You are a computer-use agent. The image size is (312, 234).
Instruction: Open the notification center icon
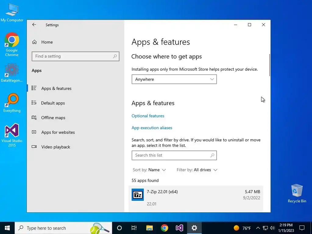click(302, 228)
